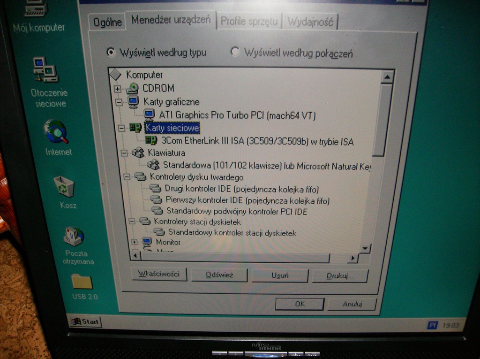Select Pierwszy kontroler IDE entry text
Screen dimensions: 480x359
coord(247,200)
